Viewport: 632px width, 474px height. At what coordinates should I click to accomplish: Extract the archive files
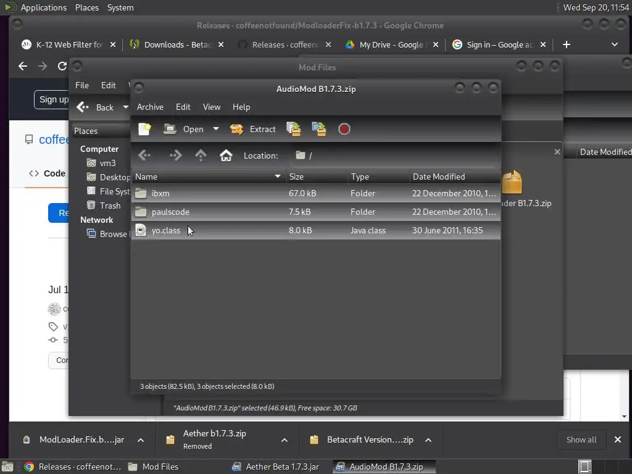252,129
